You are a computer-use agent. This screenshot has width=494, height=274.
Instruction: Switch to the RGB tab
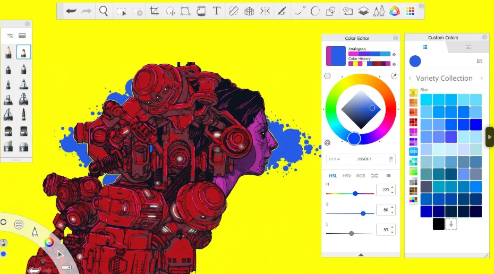[361, 176]
